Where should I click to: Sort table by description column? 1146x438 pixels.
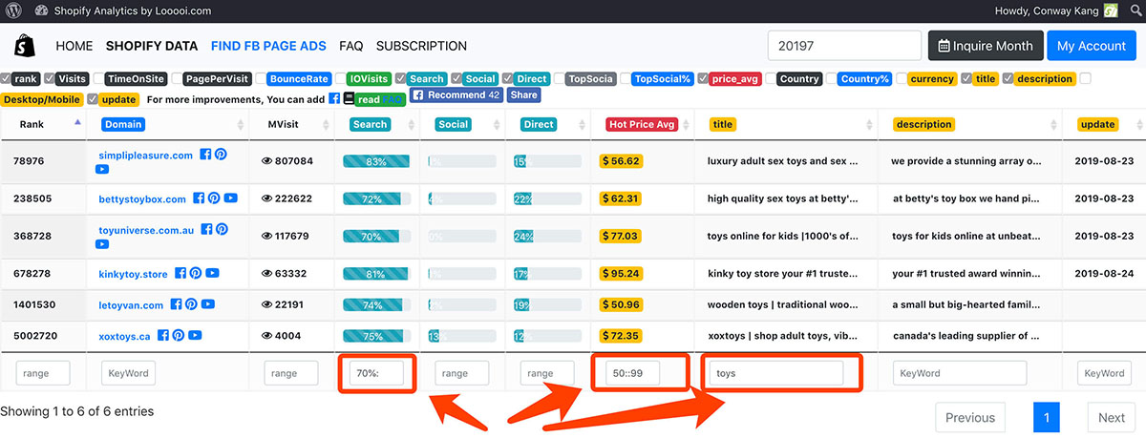pyautogui.click(x=969, y=124)
